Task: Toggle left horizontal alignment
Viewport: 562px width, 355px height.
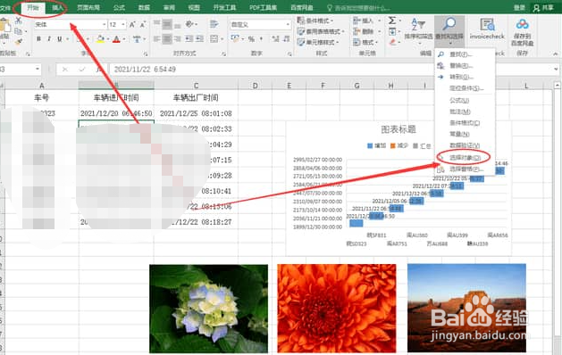Action: pos(156,38)
